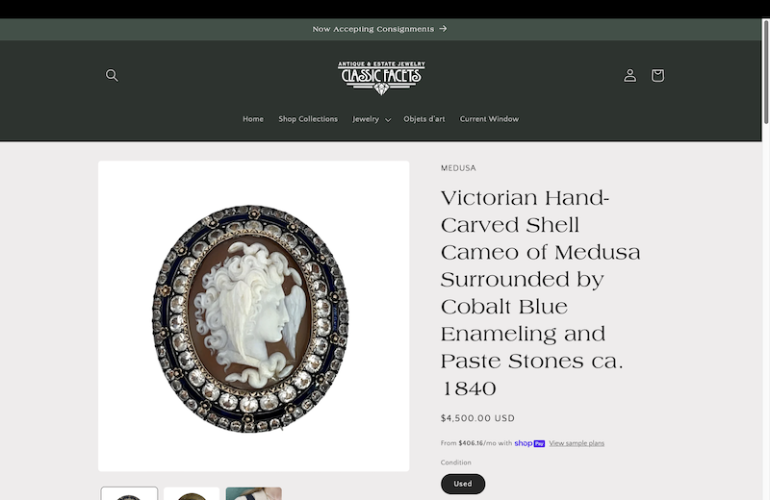Click the Classic Facets logo
Screen dimensions: 770x500
tap(381, 78)
